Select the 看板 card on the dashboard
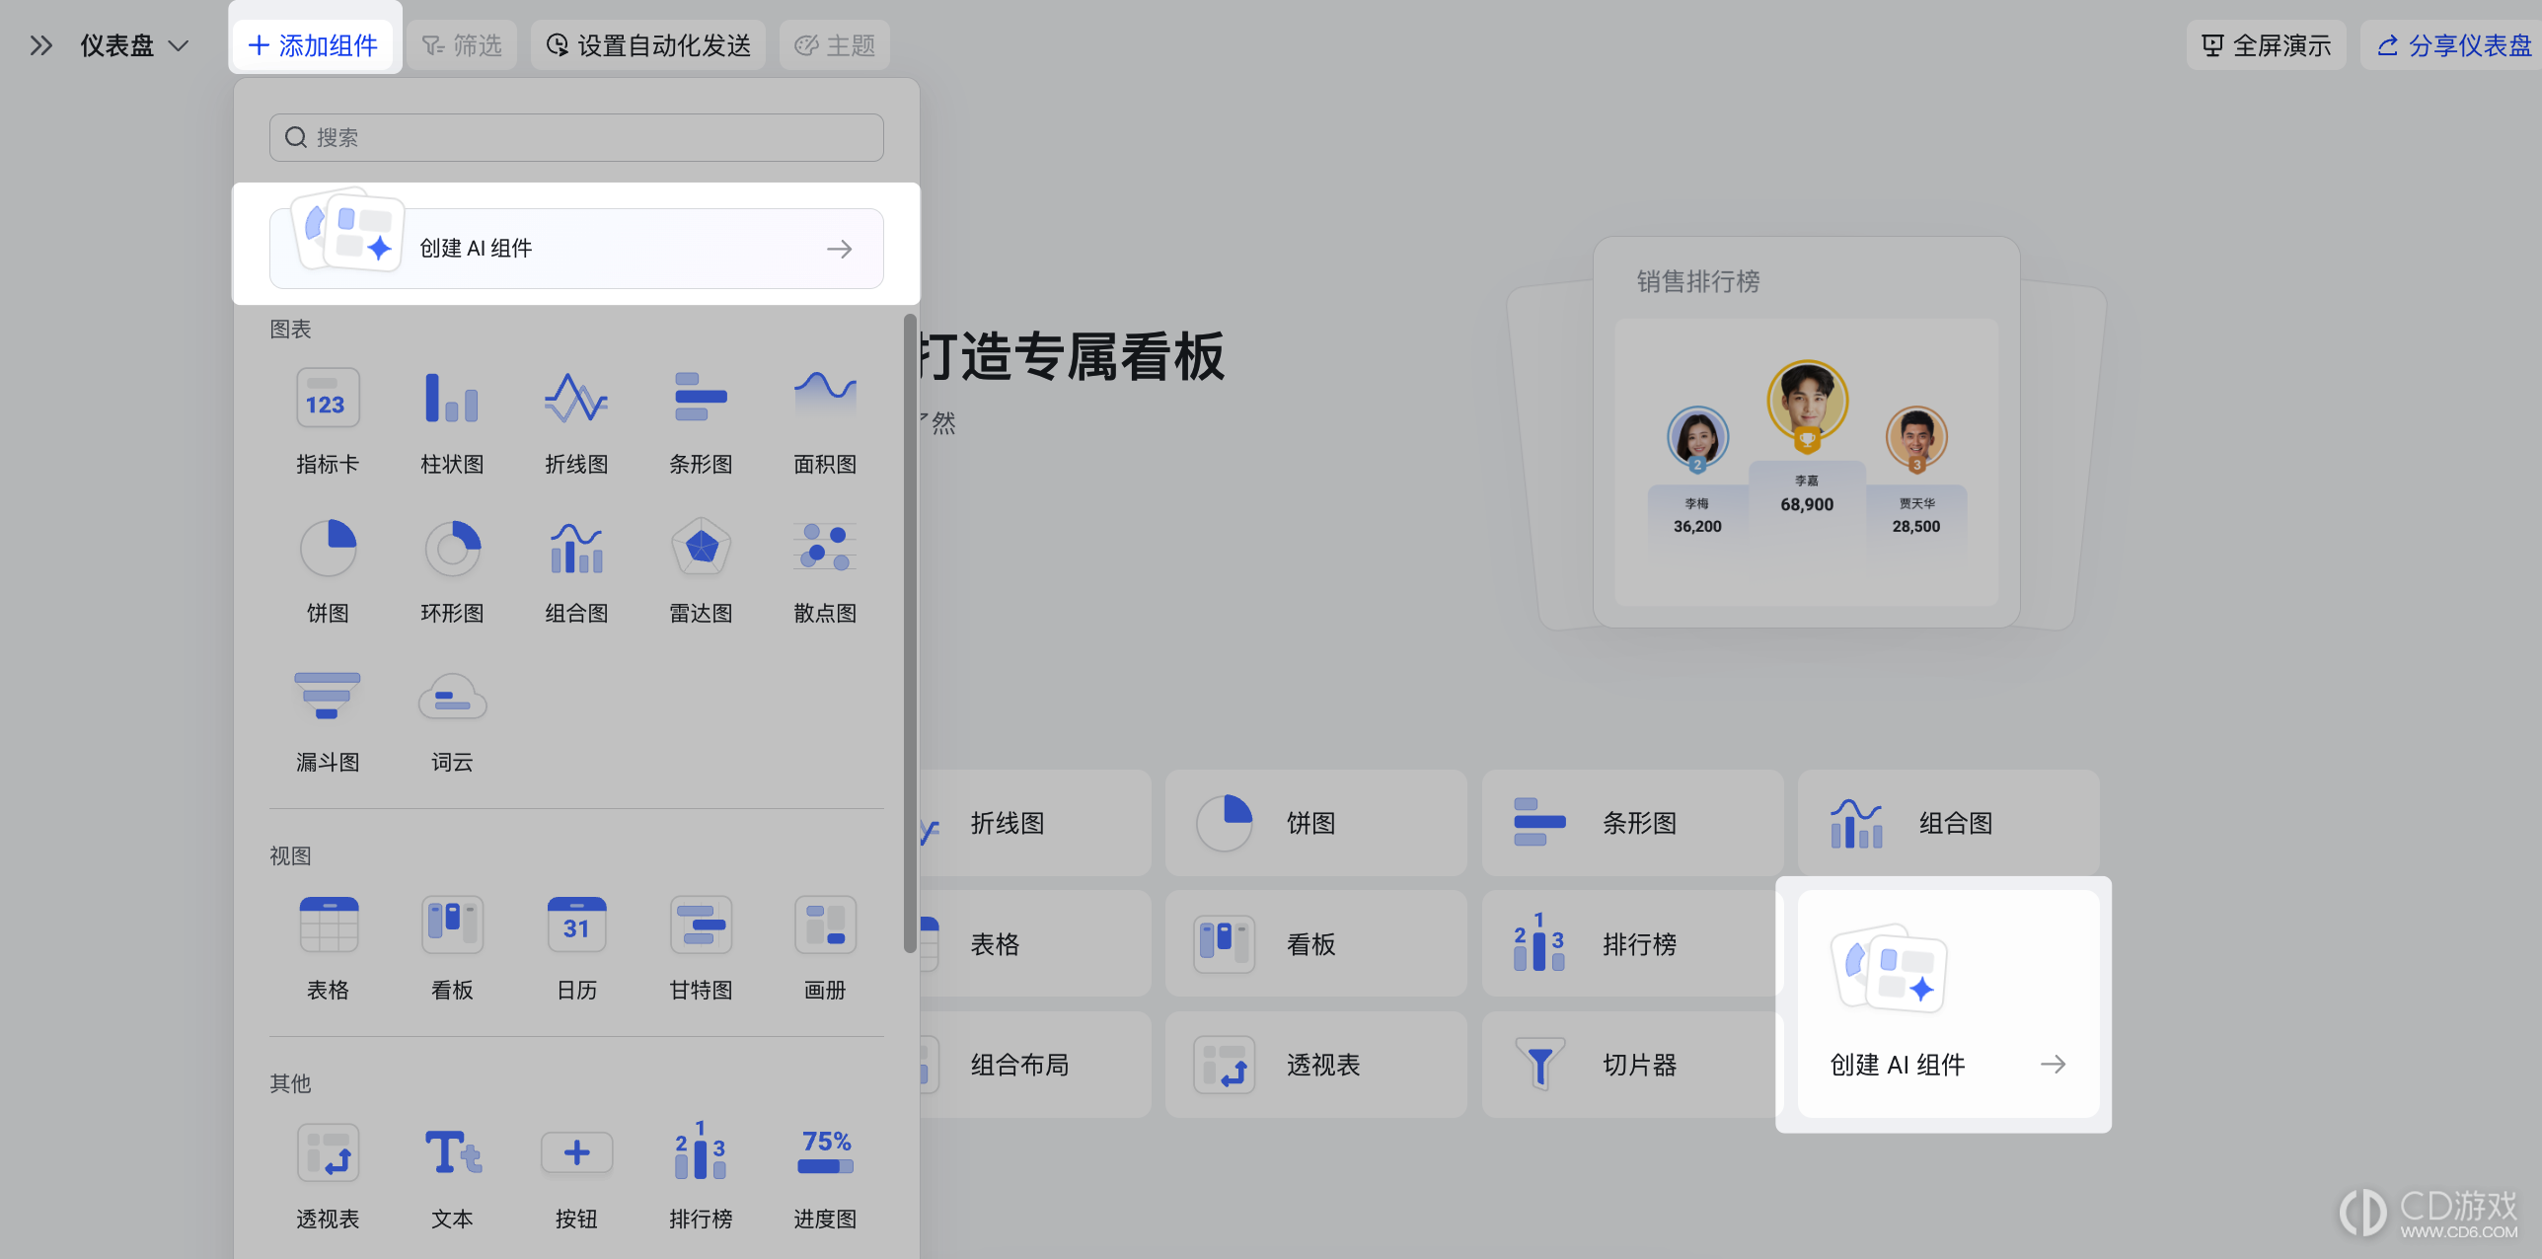This screenshot has height=1259, width=2542. [1315, 944]
